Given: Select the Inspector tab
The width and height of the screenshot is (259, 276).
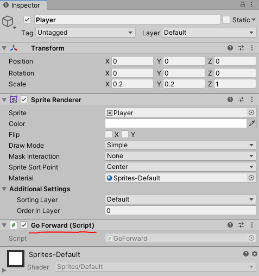Looking at the screenshot, I should pos(23,5).
